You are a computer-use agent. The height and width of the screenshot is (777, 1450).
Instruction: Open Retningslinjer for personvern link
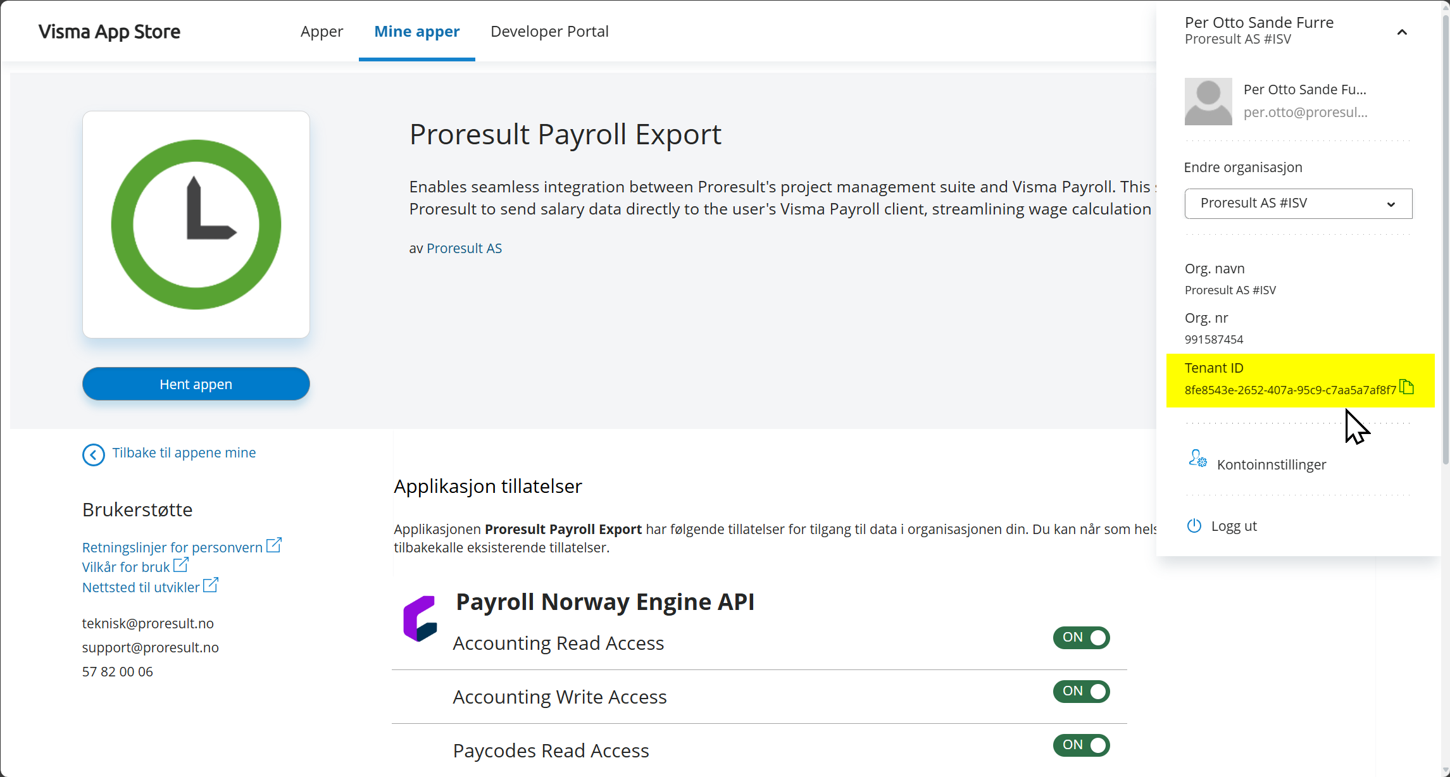point(172,547)
